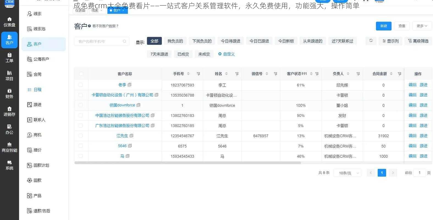Open the 更多 dropdown button
This screenshot has height=220, width=433.
click(422, 26)
